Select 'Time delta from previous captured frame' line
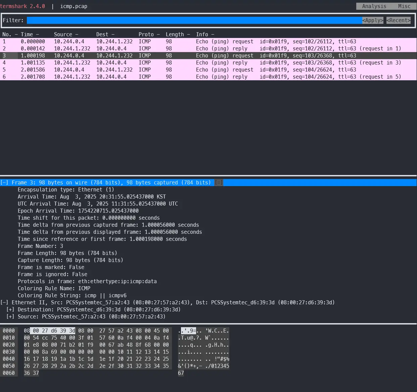Image resolution: width=417 pixels, height=392 pixels. 108,225
